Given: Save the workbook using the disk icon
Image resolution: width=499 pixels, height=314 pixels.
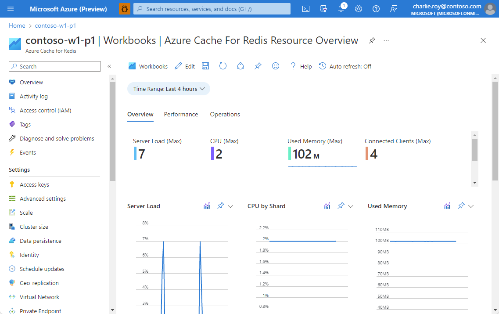Looking at the screenshot, I should tap(205, 66).
